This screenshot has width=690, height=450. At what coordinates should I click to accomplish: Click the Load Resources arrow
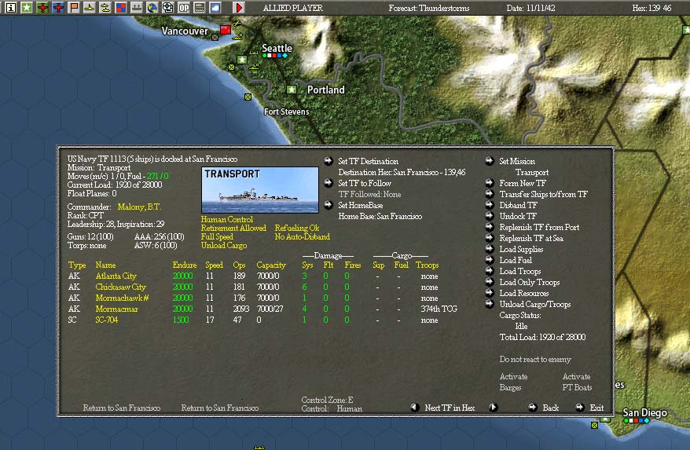pyautogui.click(x=490, y=293)
